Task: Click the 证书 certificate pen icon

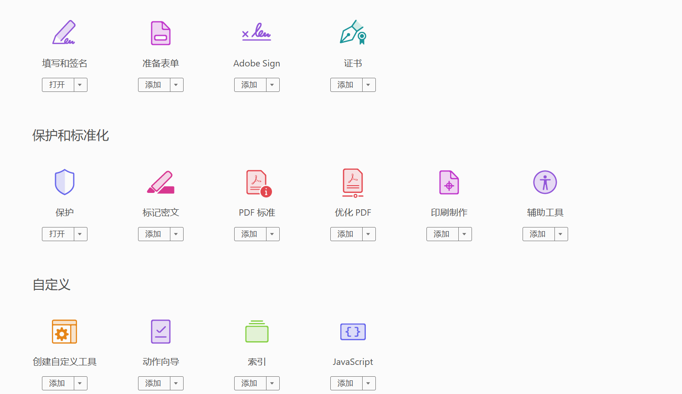Action: coord(353,33)
